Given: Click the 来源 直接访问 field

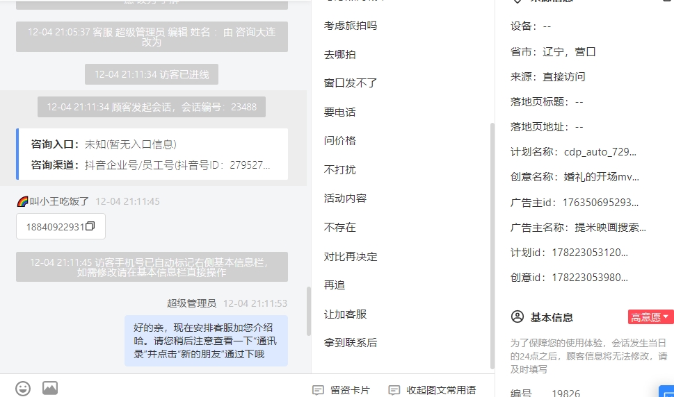Looking at the screenshot, I should tap(547, 77).
